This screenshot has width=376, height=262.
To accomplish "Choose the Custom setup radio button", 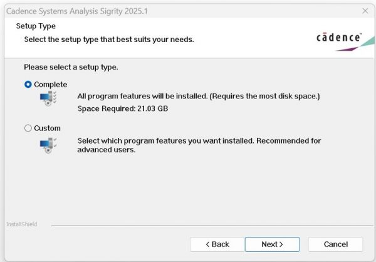I will click(x=28, y=128).
